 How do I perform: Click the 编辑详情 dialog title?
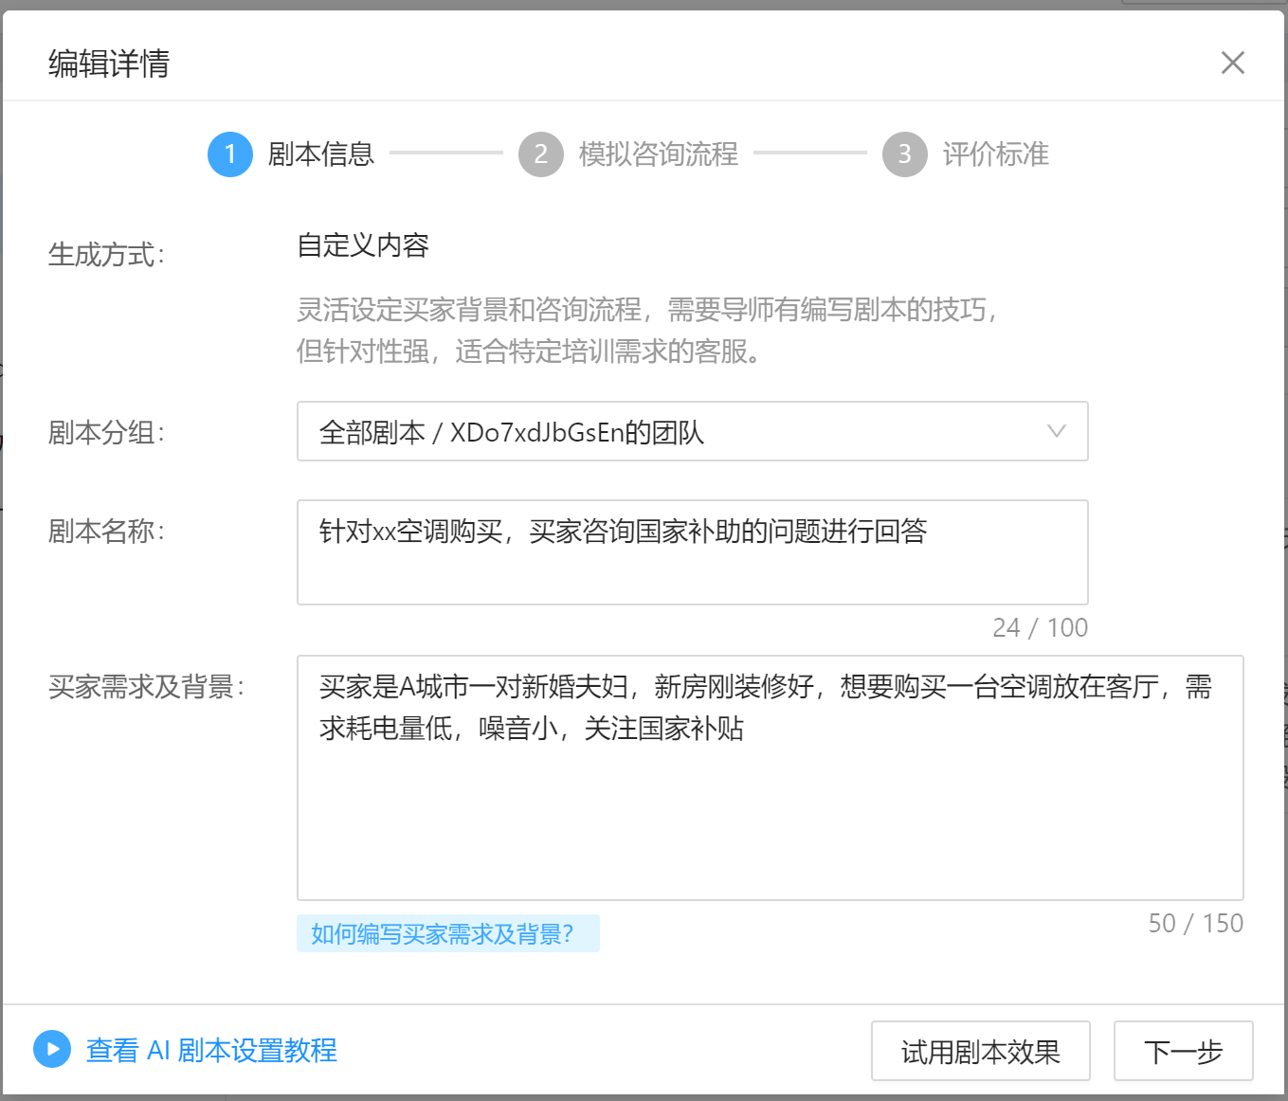pos(109,63)
